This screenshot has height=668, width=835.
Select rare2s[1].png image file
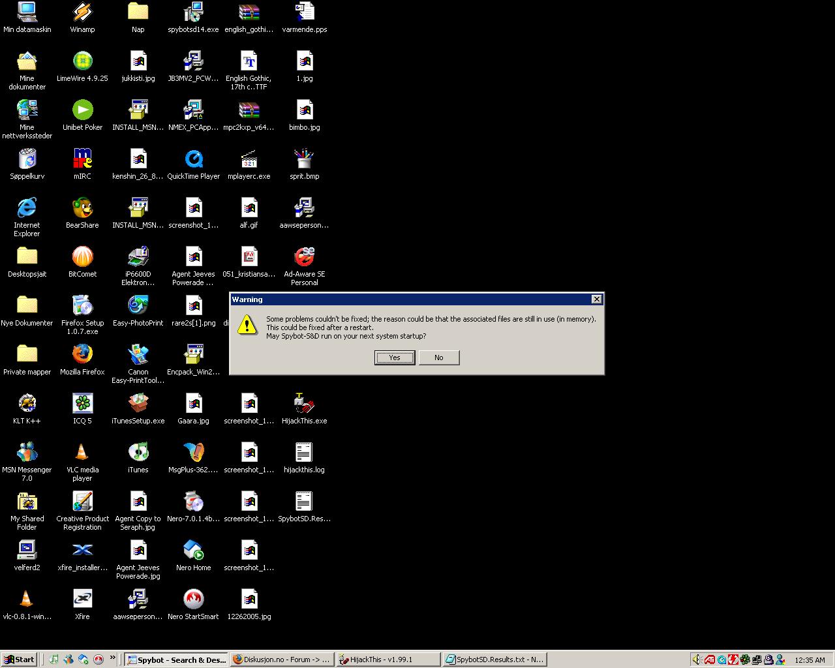pyautogui.click(x=194, y=311)
